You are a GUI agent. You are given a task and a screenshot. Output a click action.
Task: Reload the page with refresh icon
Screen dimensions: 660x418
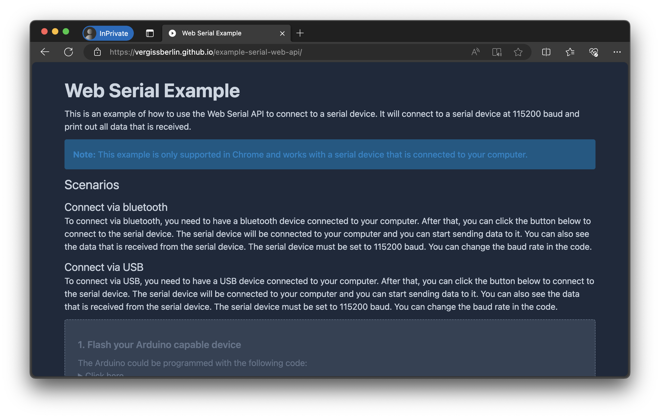tap(69, 52)
